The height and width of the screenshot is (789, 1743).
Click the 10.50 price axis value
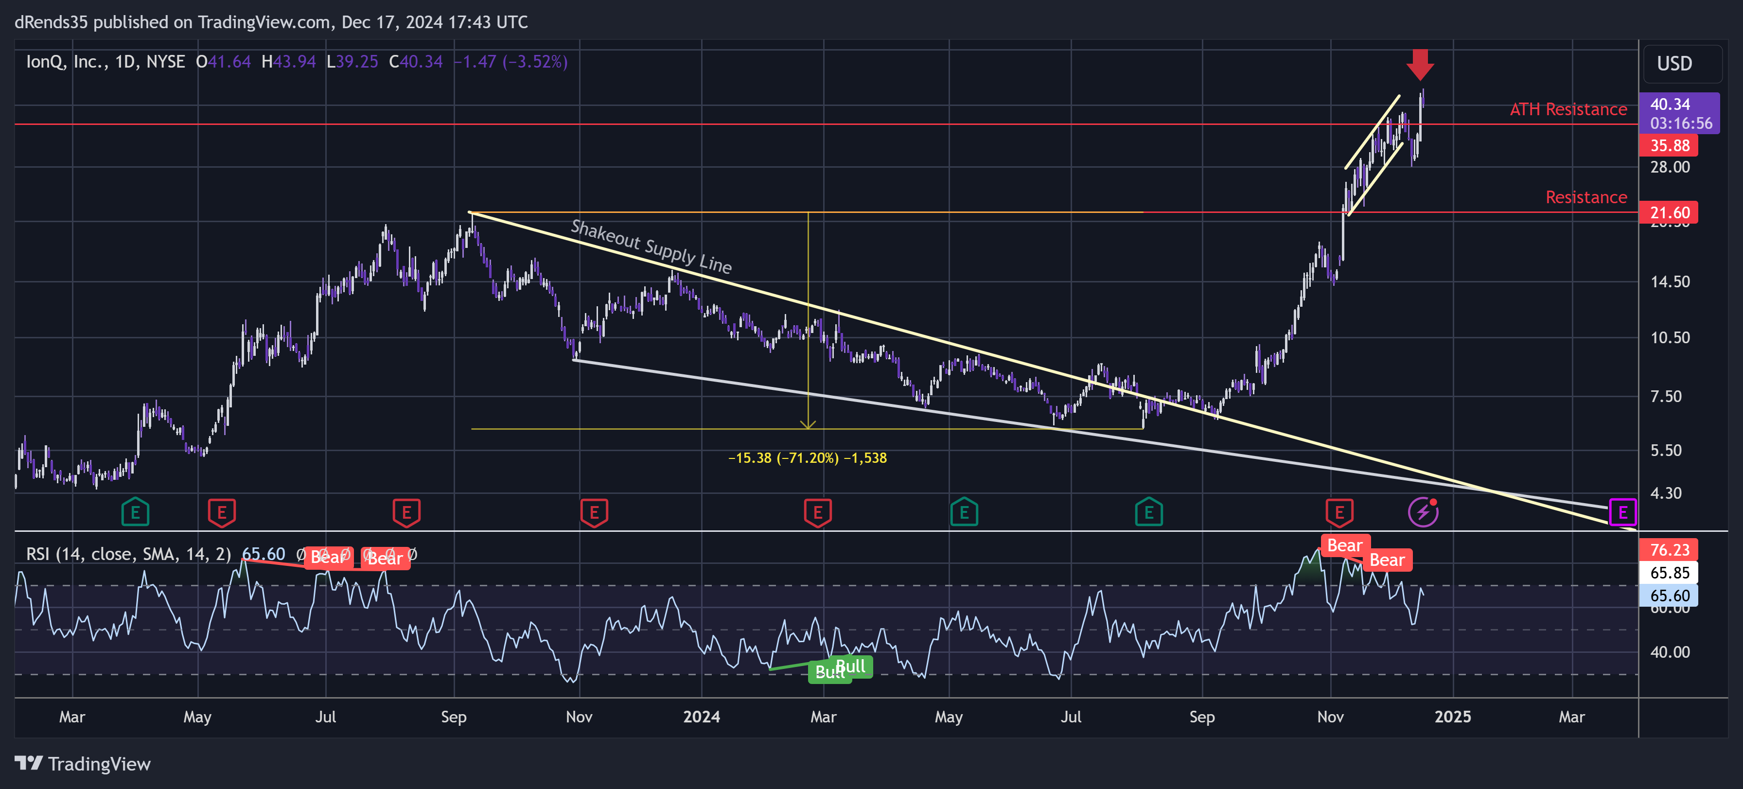click(1670, 338)
